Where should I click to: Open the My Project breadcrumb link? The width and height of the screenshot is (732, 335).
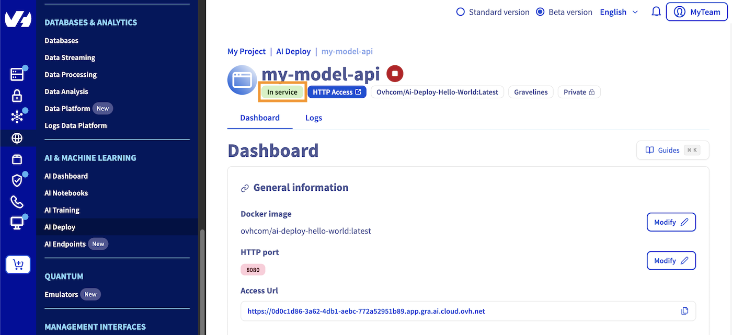(246, 51)
